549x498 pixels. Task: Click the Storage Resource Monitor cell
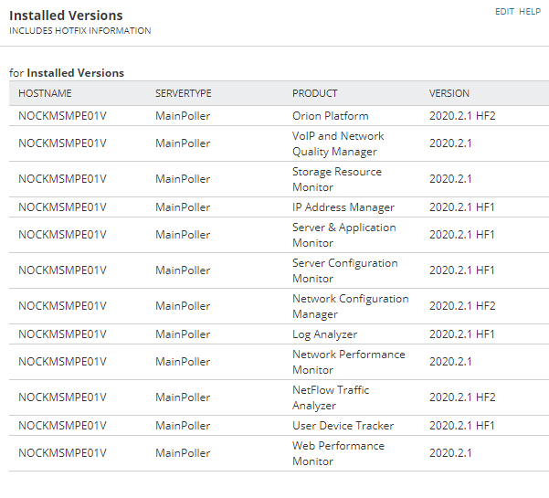click(x=337, y=179)
